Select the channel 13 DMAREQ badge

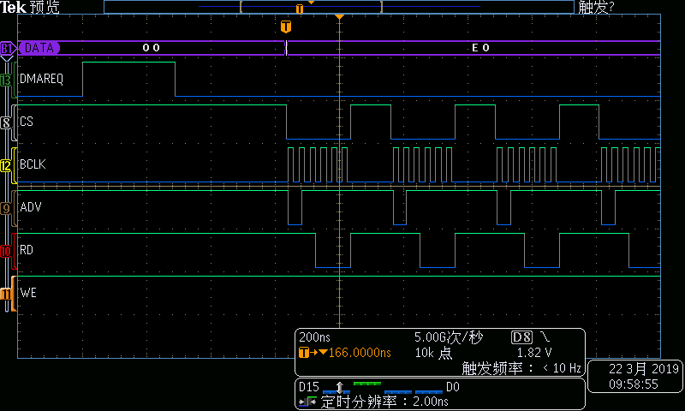6,80
